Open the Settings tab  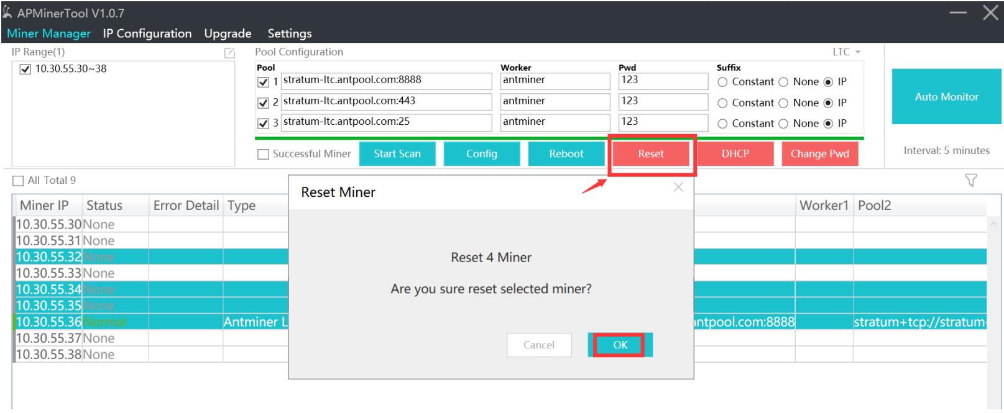point(290,34)
